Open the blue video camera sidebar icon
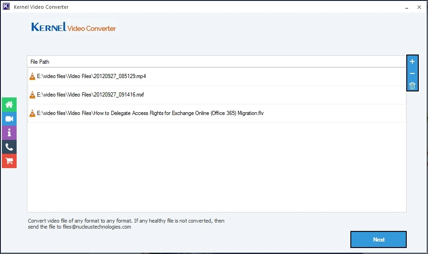 point(9,119)
